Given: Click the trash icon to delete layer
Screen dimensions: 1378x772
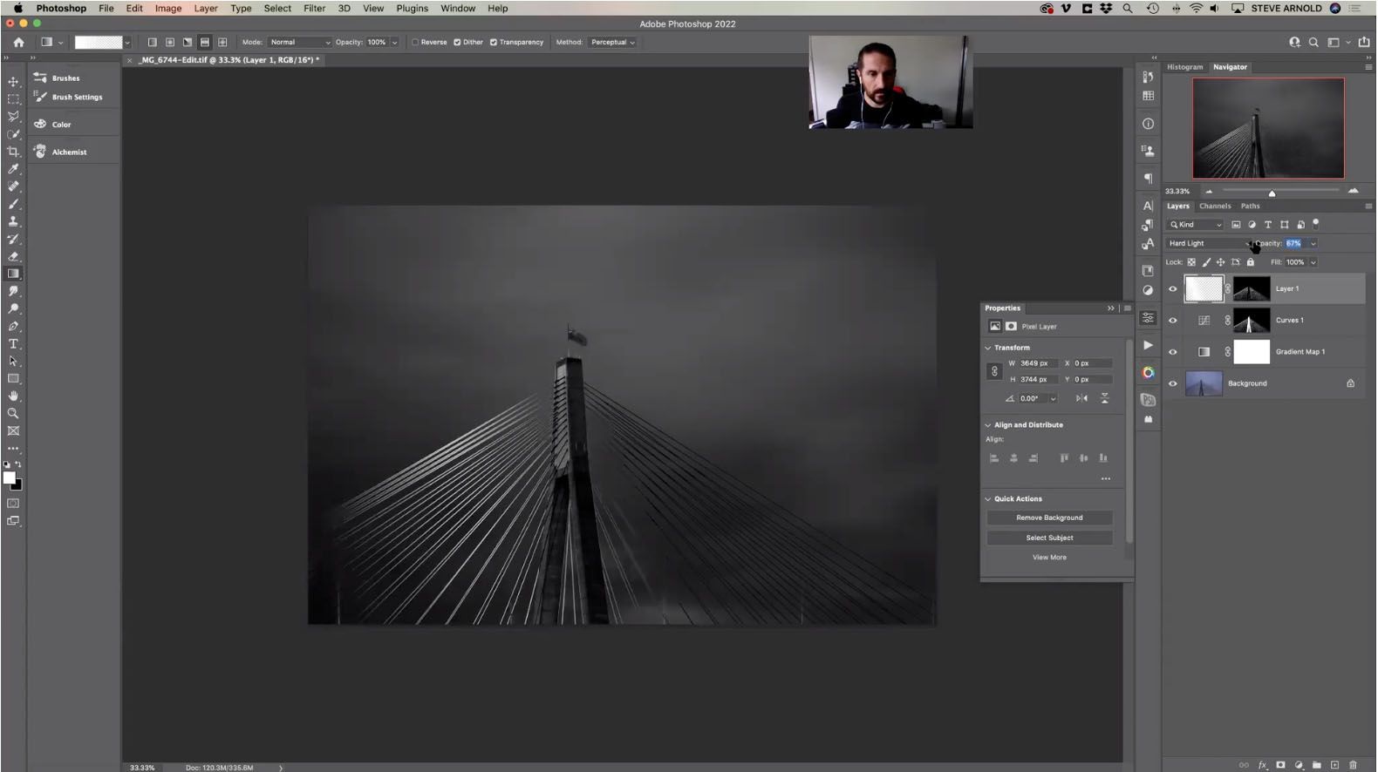Looking at the screenshot, I should [1353, 765].
